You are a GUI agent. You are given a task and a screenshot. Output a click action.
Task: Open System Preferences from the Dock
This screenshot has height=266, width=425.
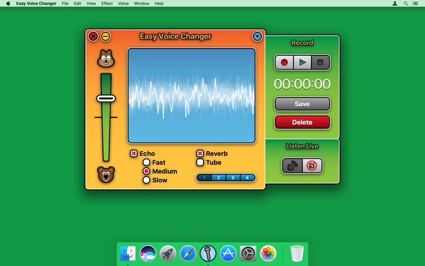click(x=248, y=253)
